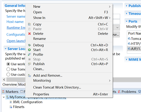
Task: Select Use workspace metadata radio button
Action: (x=8, y=64)
